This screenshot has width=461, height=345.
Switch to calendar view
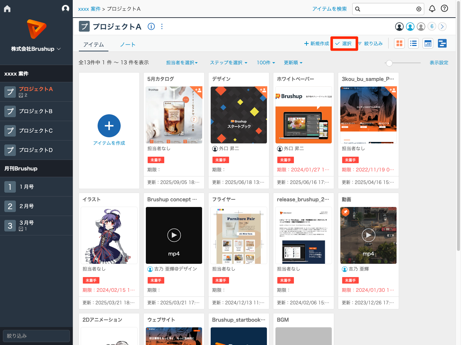coord(428,43)
